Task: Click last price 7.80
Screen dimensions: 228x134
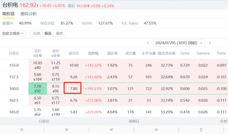Action: 74,88
